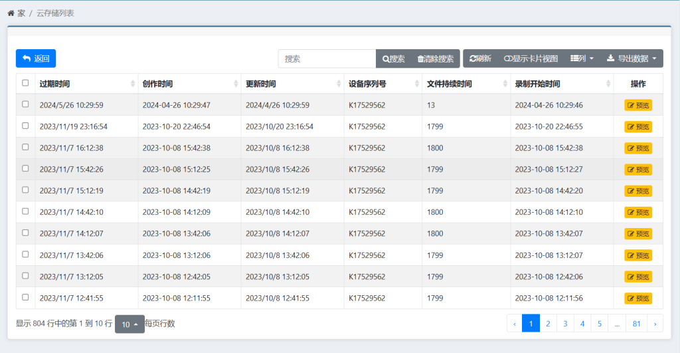The height and width of the screenshot is (353, 680).
Task: Select the row expiring 2024/5/26 10:29:59
Action: 25,104
